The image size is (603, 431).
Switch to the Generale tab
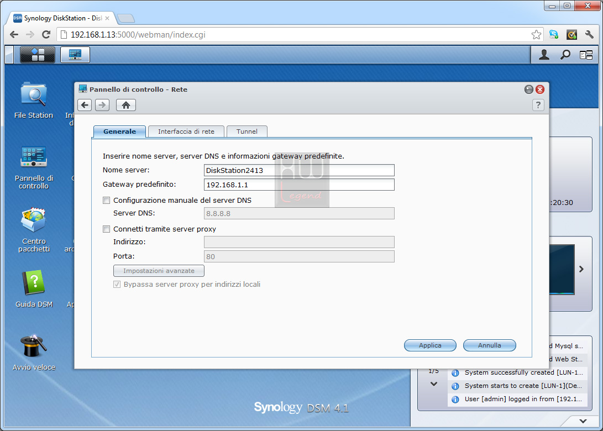[x=119, y=132]
